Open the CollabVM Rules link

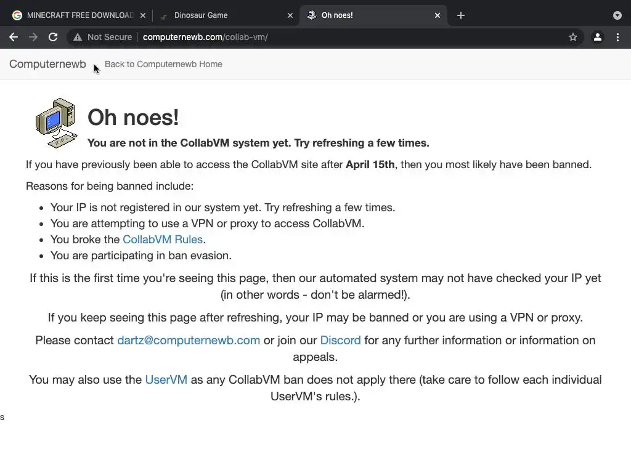(x=163, y=240)
